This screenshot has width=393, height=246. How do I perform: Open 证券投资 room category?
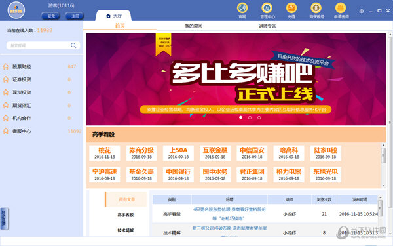(x=22, y=79)
